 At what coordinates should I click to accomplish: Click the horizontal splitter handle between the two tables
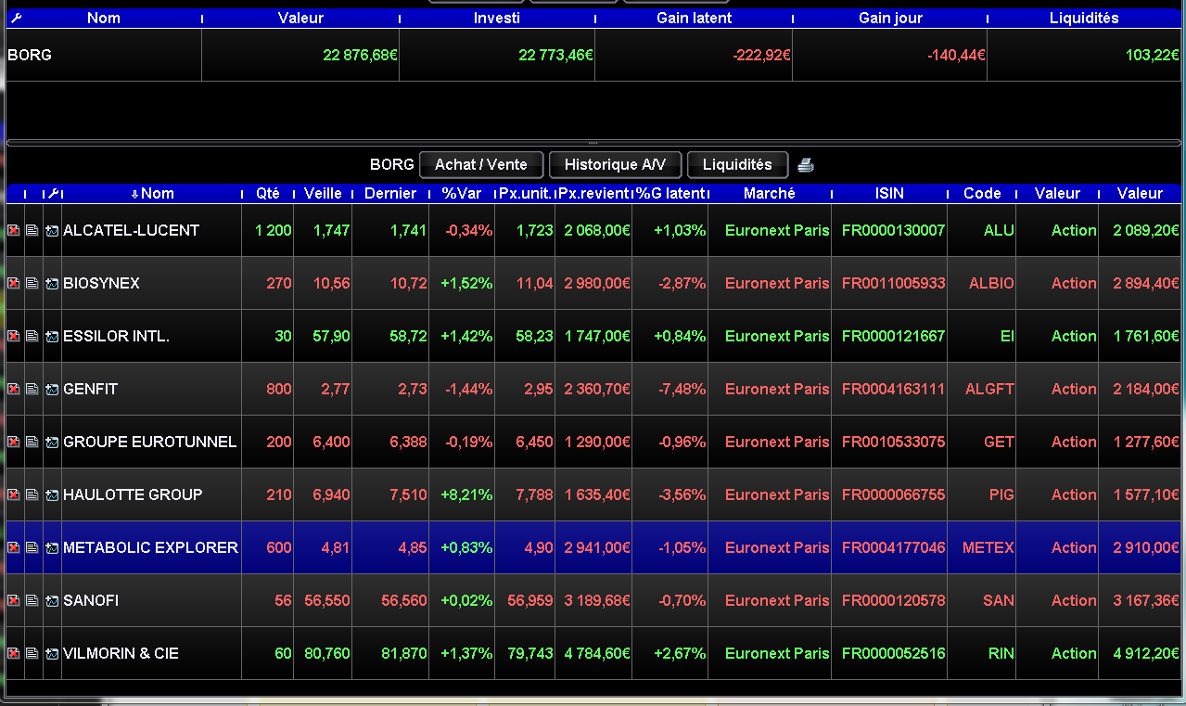[x=593, y=143]
